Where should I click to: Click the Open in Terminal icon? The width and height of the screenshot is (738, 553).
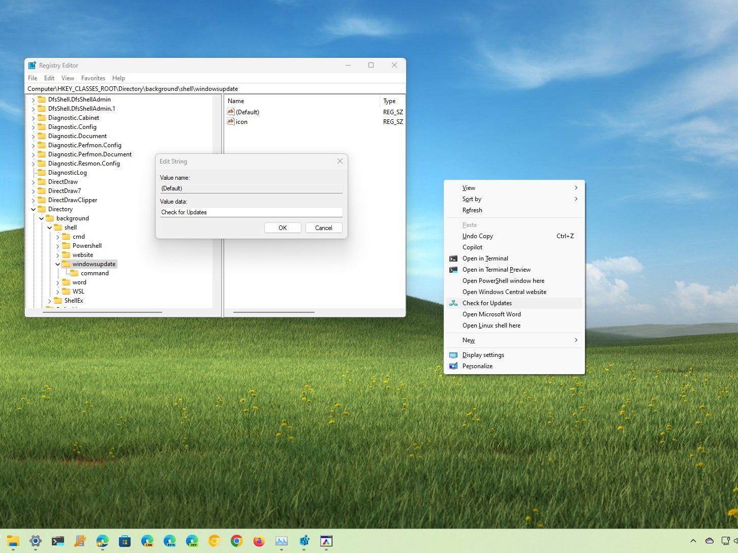tap(453, 258)
